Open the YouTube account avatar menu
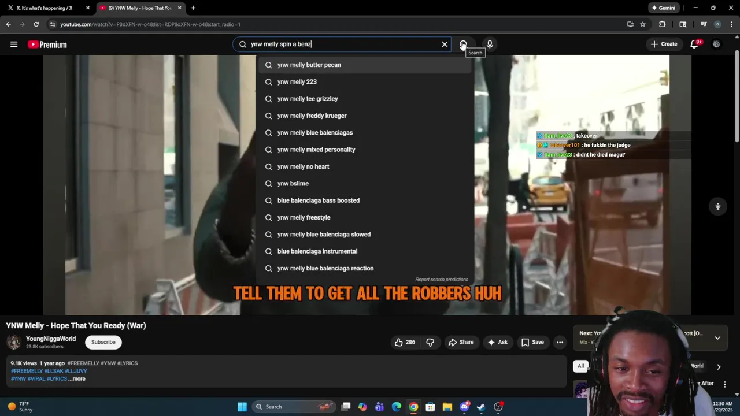 716,44
